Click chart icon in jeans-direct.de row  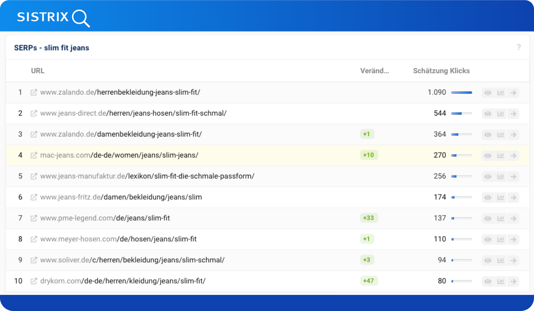500,114
